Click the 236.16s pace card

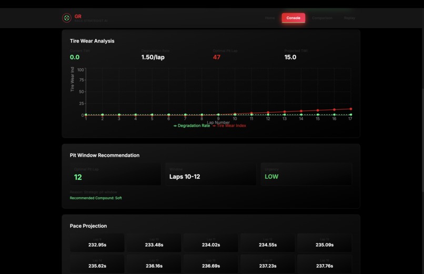pos(154,264)
